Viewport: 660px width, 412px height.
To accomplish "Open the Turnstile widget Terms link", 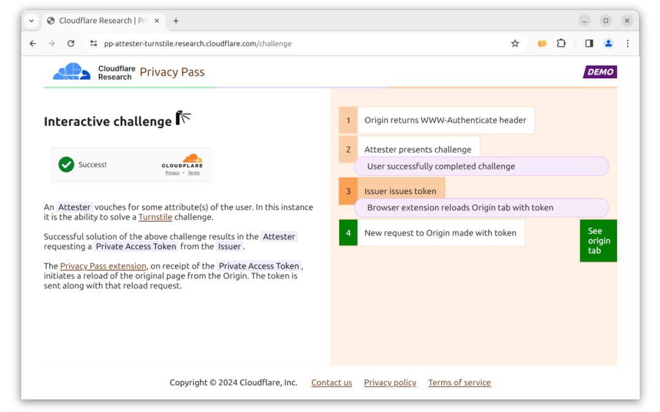I will click(194, 173).
